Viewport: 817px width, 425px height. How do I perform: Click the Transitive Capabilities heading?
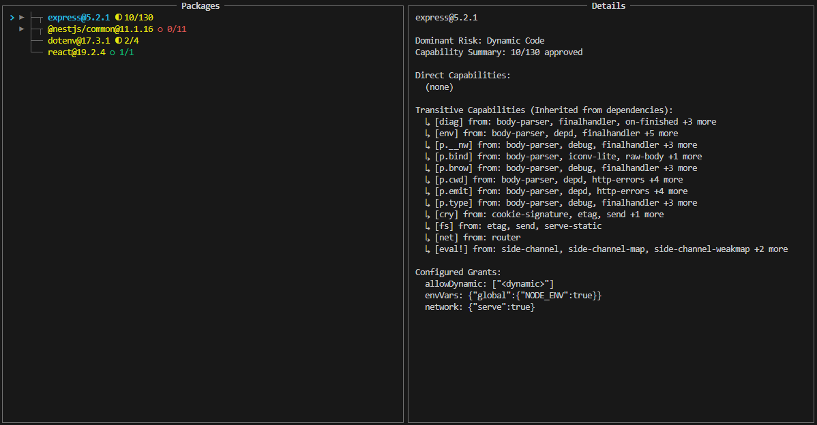tap(544, 110)
